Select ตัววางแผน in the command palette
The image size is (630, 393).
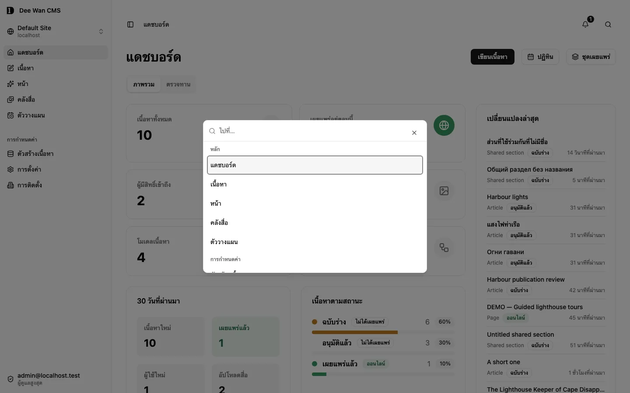point(315,242)
